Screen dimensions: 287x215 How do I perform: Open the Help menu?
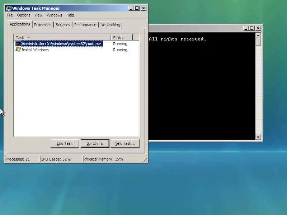click(x=70, y=15)
